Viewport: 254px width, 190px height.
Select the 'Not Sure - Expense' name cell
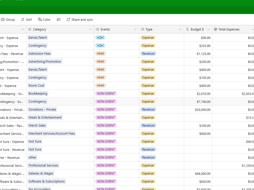tap(13, 142)
